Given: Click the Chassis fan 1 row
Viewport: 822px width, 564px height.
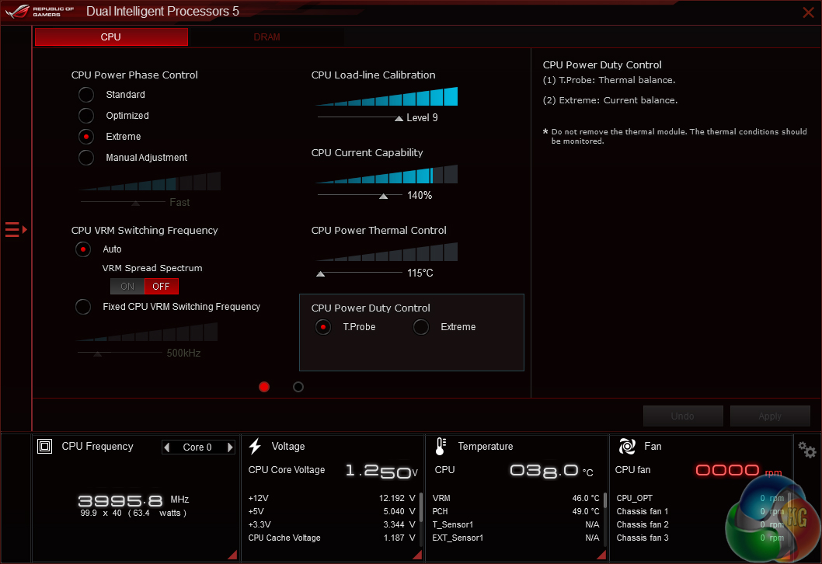Looking at the screenshot, I should (x=700, y=511).
